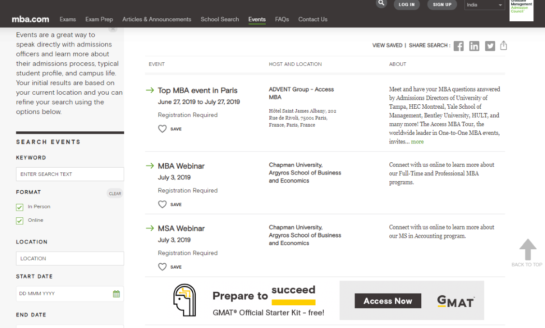Click green arrow beside MBA Webinar

[150, 166]
